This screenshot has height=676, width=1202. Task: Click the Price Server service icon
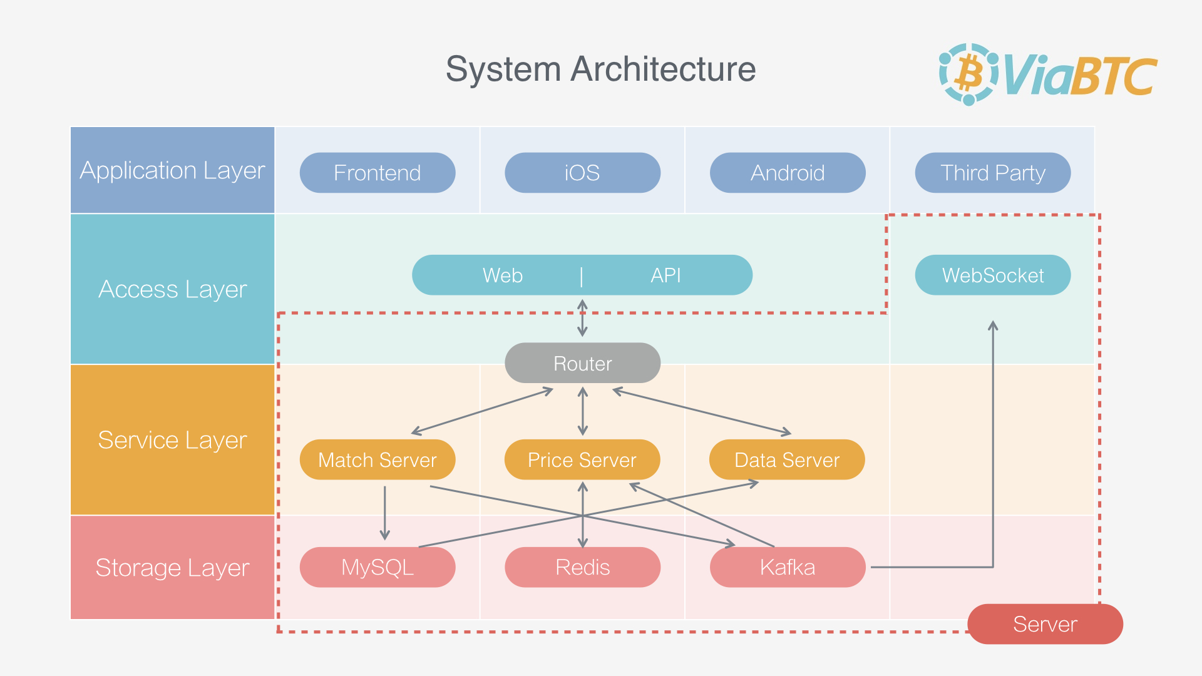(565, 460)
